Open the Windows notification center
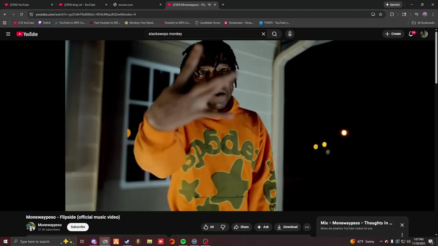Screen dimensions: 438x246 431,242
